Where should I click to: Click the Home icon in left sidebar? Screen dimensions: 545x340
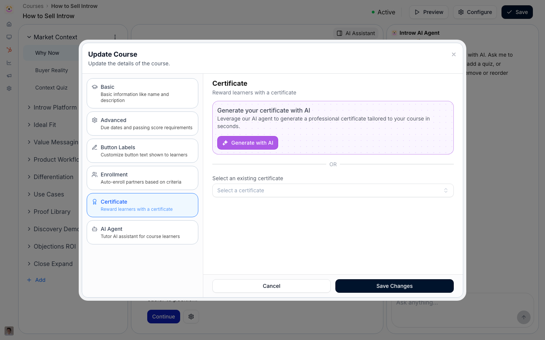tap(9, 24)
